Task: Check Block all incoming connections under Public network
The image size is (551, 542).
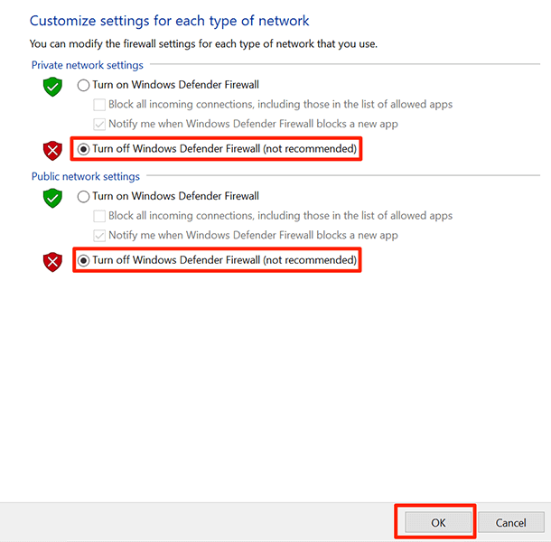Action: point(99,216)
